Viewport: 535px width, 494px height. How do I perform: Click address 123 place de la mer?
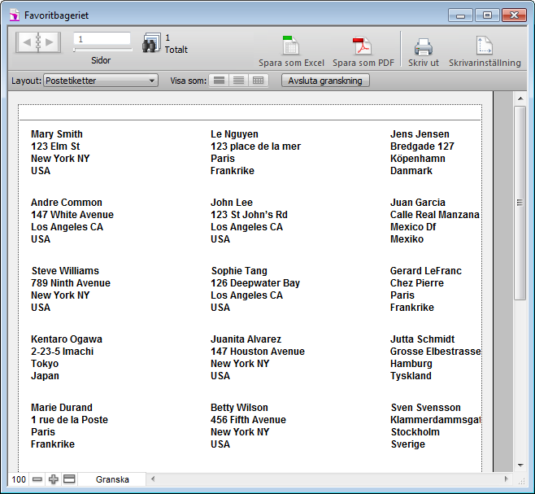[x=255, y=146]
